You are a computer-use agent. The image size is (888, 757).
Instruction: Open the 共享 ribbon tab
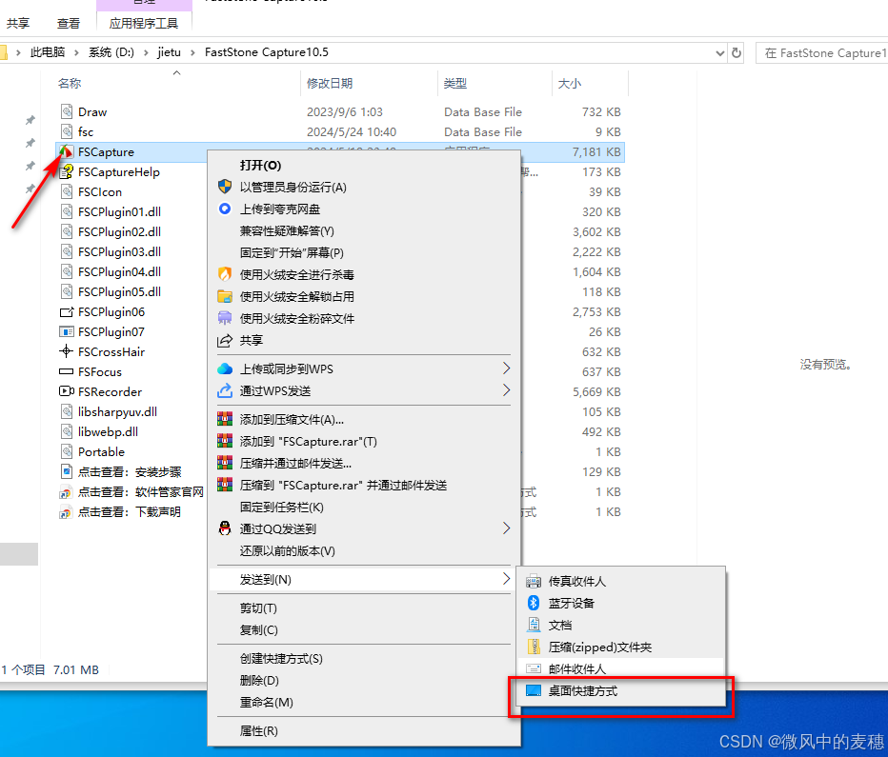[17, 23]
